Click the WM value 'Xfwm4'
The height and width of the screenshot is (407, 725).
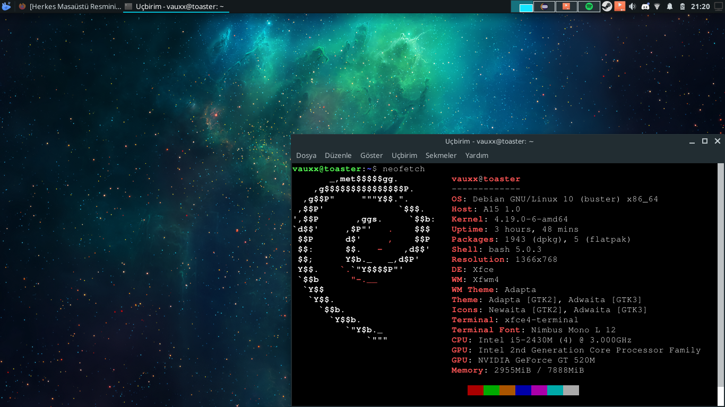coord(486,280)
